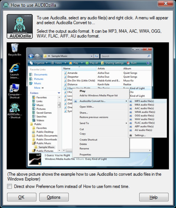Viewport: 176px width, 208px height.
Task: Open the Views dropdown arrow
Action: tap(65, 63)
